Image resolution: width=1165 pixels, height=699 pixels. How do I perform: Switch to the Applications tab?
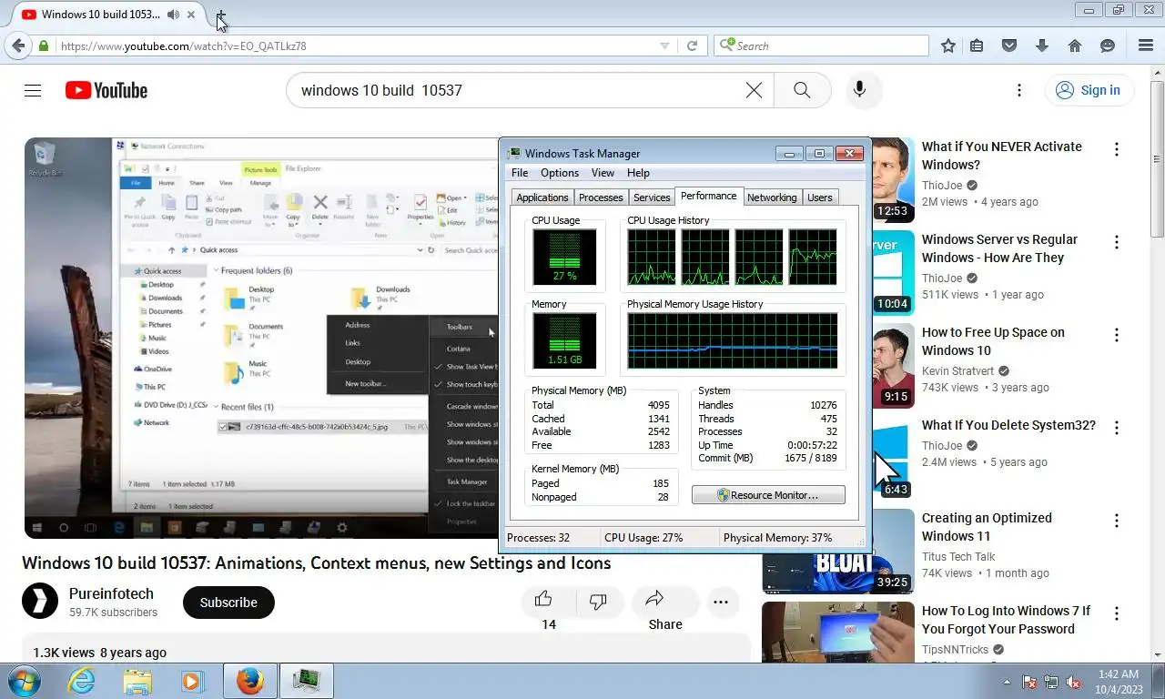coord(542,198)
